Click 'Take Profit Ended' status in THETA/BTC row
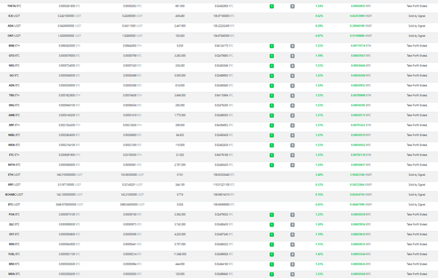 click(x=417, y=6)
